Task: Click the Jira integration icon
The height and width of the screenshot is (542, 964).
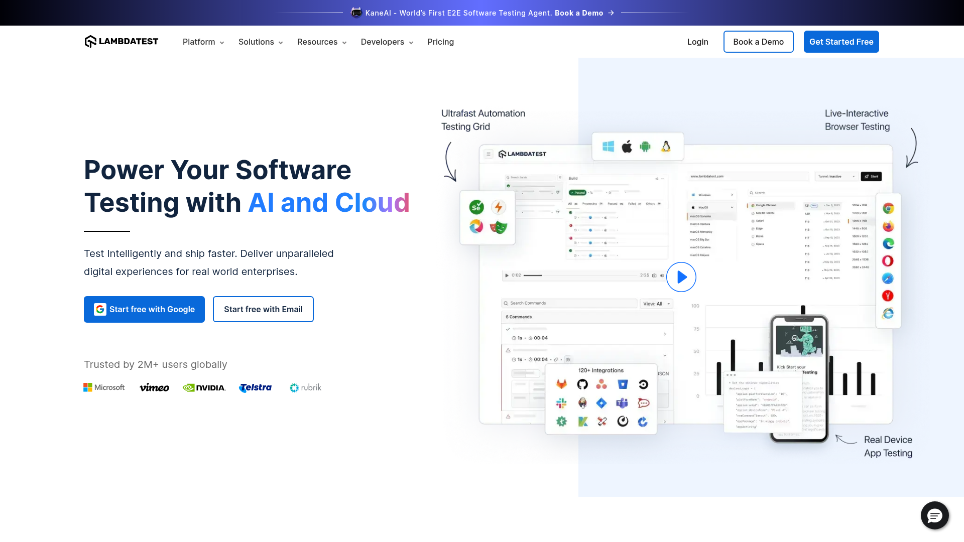Action: pos(601,403)
